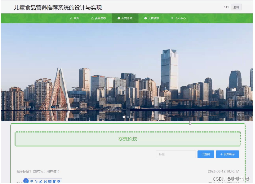Click the 退出 logout button
Screen dimensions: 255x184
236,7
